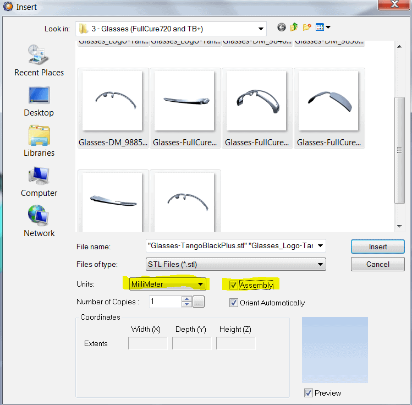
Task: Click the File name input field
Action: [x=231, y=246]
